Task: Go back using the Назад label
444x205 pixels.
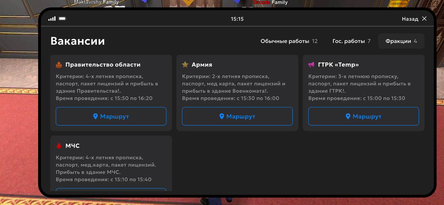Action: 410,19
